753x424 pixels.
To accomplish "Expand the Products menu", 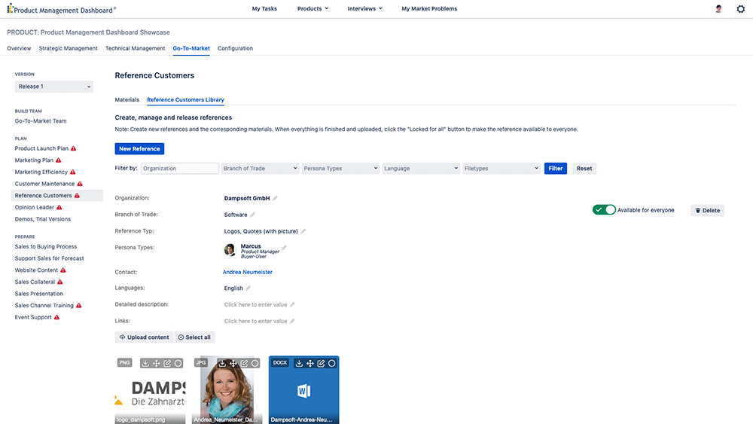I will click(x=312, y=8).
